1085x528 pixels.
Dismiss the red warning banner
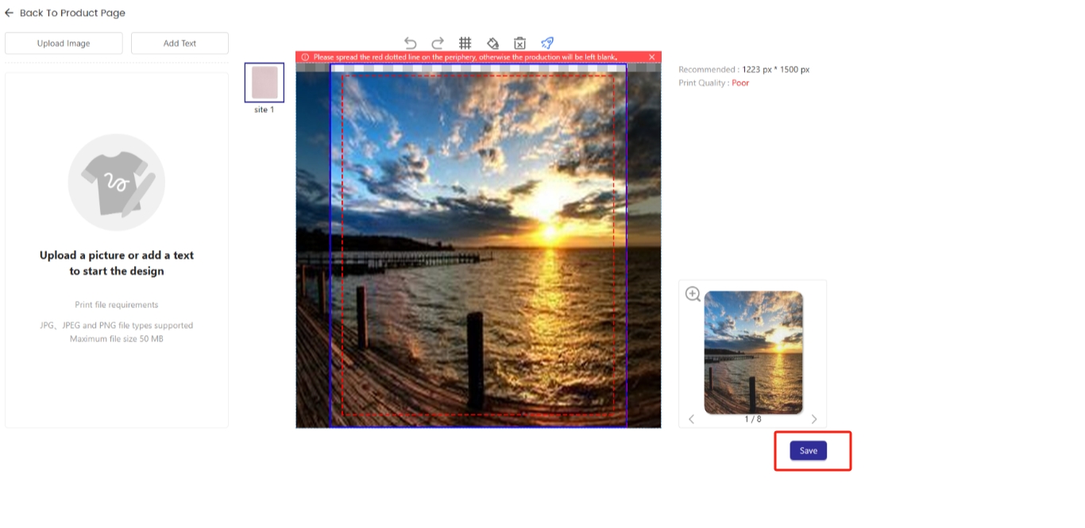(652, 57)
